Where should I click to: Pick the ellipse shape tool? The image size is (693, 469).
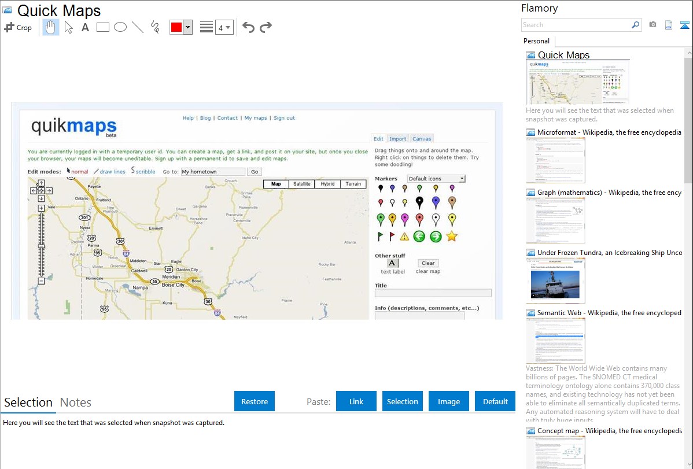(x=120, y=27)
